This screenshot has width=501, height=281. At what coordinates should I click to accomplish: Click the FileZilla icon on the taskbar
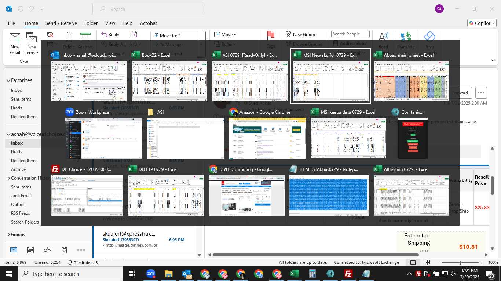pyautogui.click(x=348, y=274)
